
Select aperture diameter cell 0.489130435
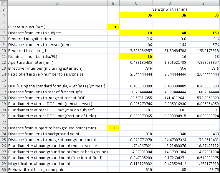pyautogui.click(x=136, y=62)
